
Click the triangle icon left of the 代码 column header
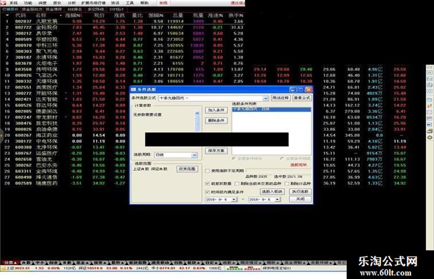coord(7,15)
